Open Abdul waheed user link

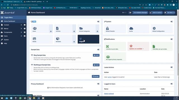[109, 94]
